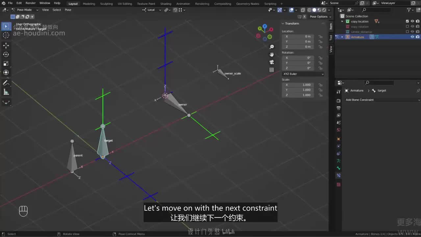Image resolution: width=421 pixels, height=237 pixels.
Task: Choose the Scale tool
Action: (x=6, y=64)
